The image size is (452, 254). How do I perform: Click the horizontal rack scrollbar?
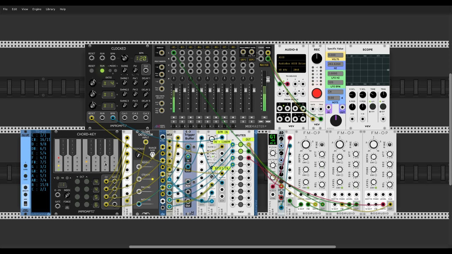[232, 247]
